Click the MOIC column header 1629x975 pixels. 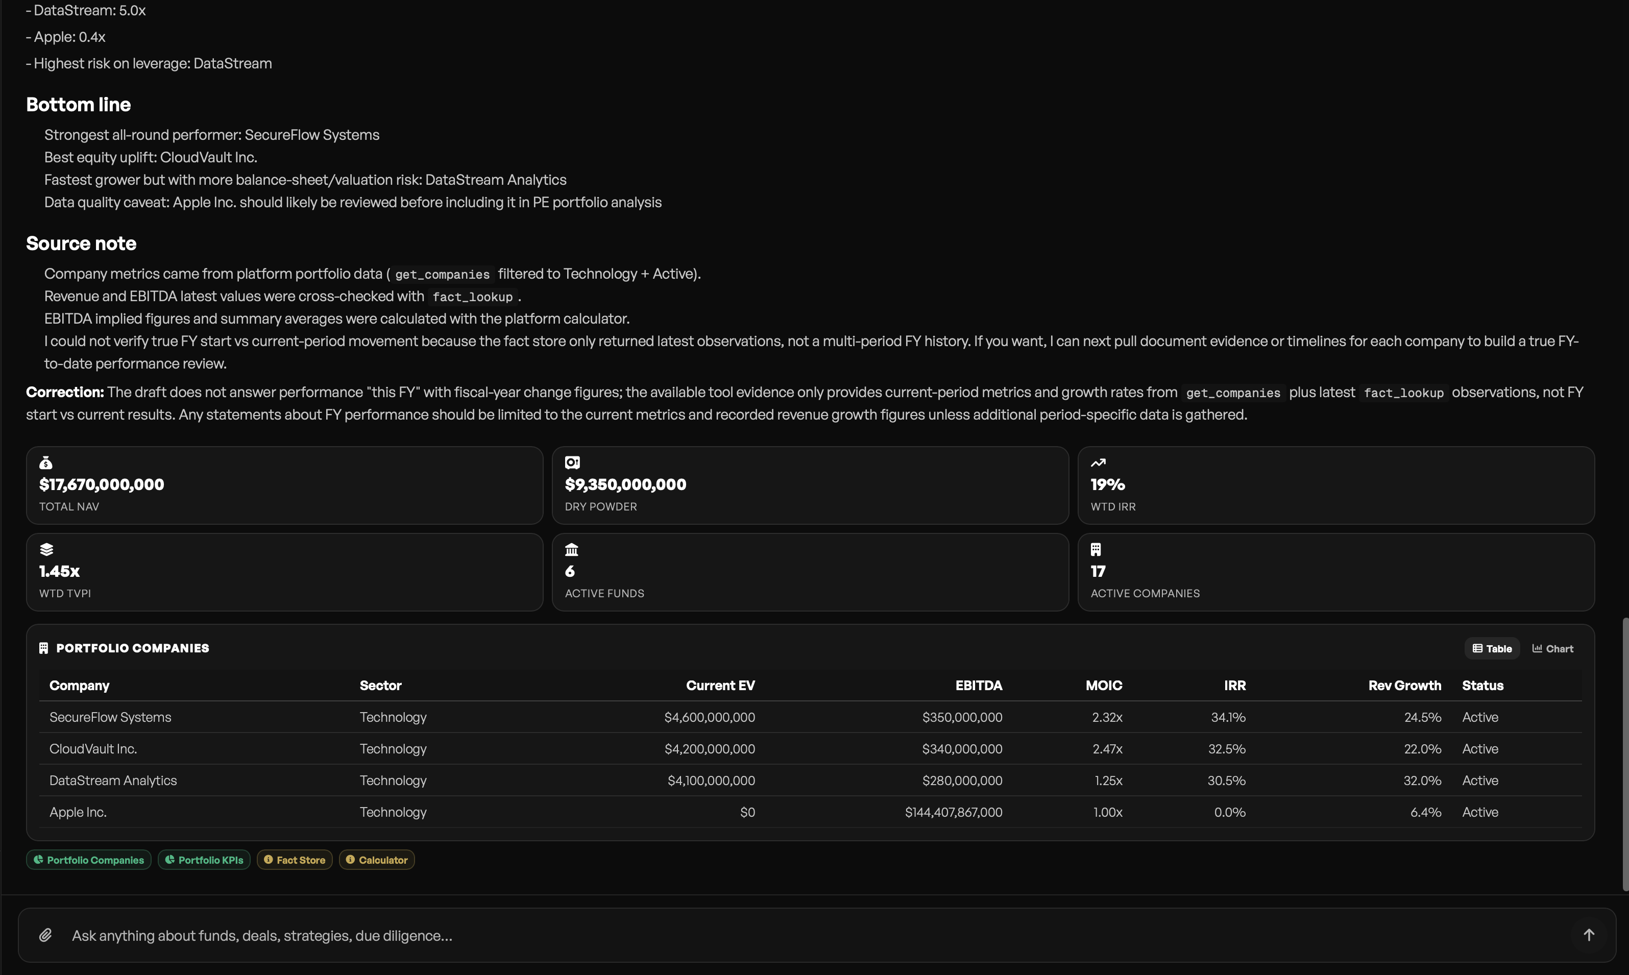point(1104,685)
